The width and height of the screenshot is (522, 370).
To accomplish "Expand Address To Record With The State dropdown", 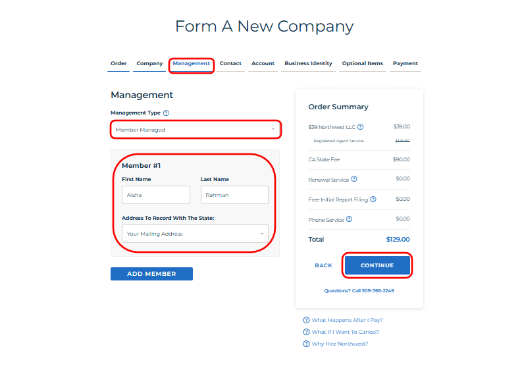I will (x=195, y=234).
